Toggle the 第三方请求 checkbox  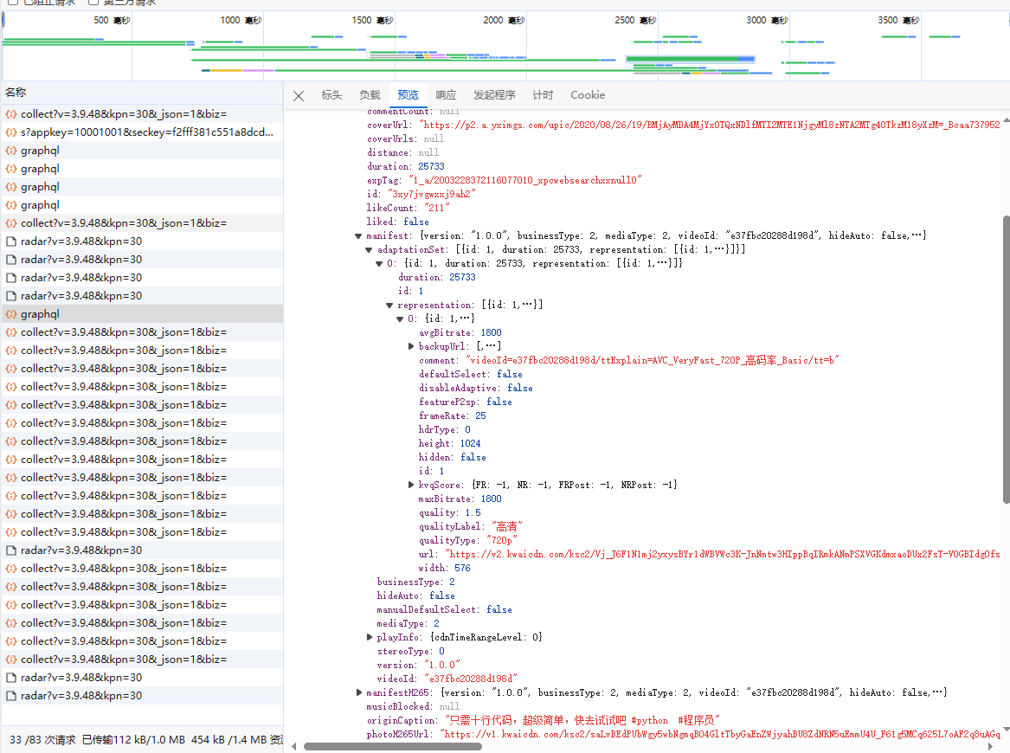pos(93,2)
